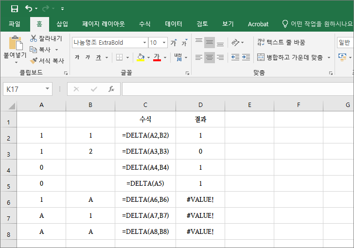Click the 어떤 작업을 원하시나요 search box
This screenshot has width=354, height=248.
point(317,24)
